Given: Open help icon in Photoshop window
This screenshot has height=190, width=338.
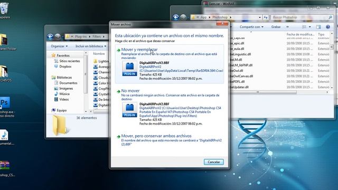Looking at the screenshot, I should click(328, 27).
